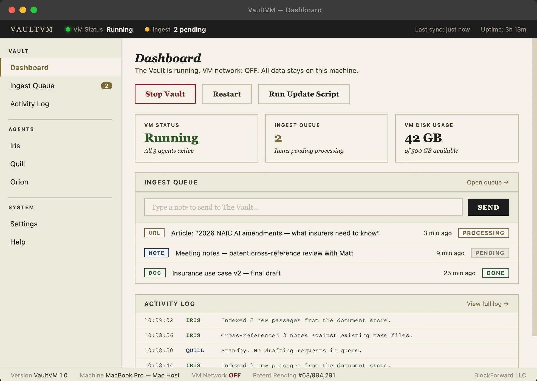Click the Uptime: 3h 13m text
Screen dimensions: 537x381
tap(504, 29)
